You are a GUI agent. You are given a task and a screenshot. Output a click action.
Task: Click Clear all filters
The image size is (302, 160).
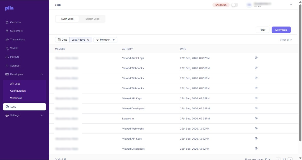point(286,40)
